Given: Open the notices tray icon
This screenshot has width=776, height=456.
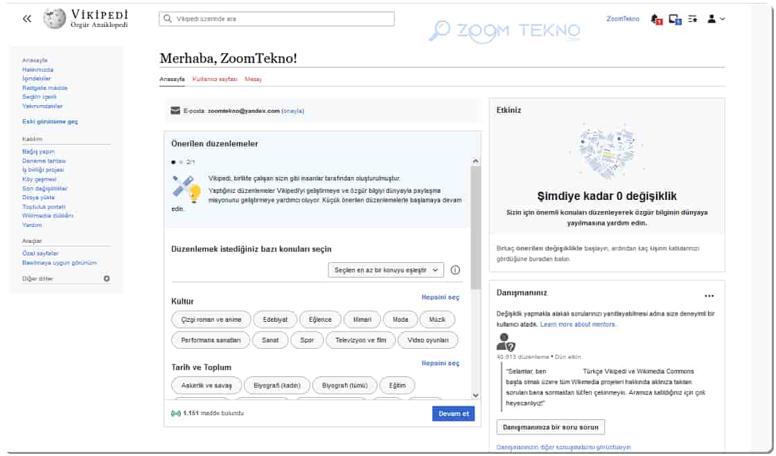Looking at the screenshot, I should click(675, 19).
